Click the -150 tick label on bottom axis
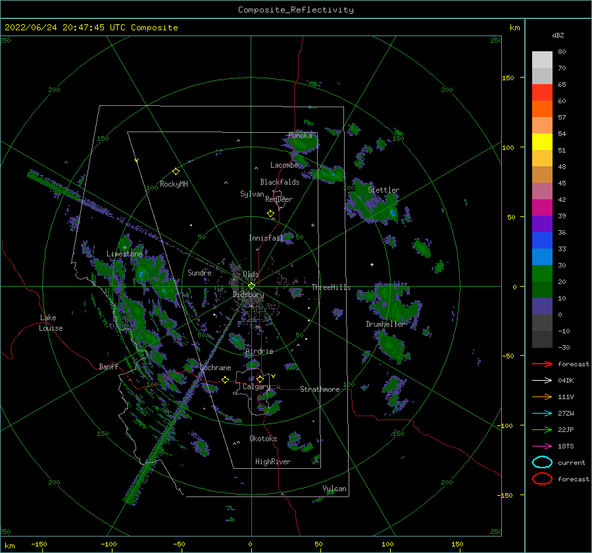Viewport: 592px width, 553px height. tap(39, 544)
